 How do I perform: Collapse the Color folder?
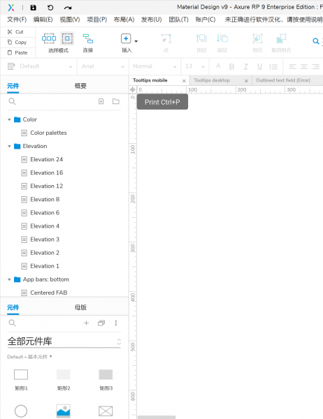(x=9, y=119)
